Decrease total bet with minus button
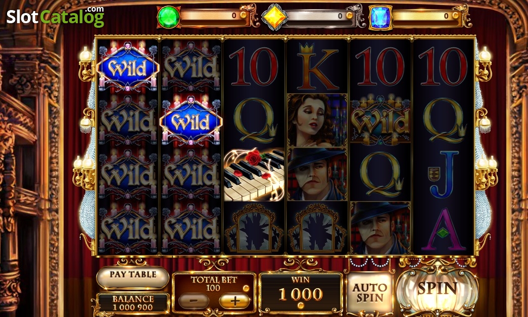The image size is (528, 317). coord(194,301)
